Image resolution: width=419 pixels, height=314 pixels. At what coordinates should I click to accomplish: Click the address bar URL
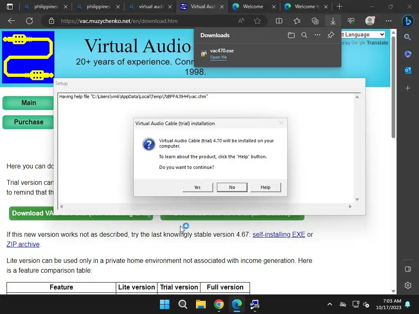pos(119,21)
